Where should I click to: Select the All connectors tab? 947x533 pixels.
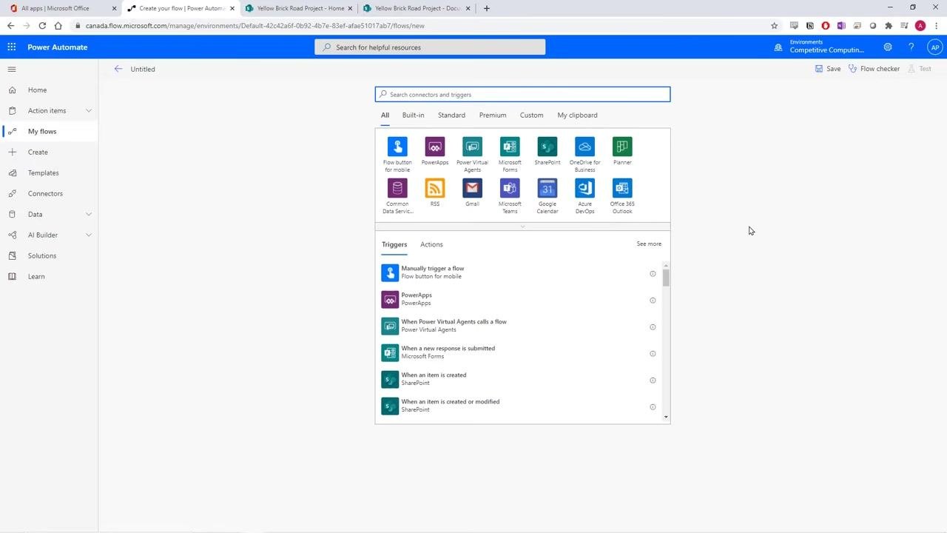coord(385,115)
